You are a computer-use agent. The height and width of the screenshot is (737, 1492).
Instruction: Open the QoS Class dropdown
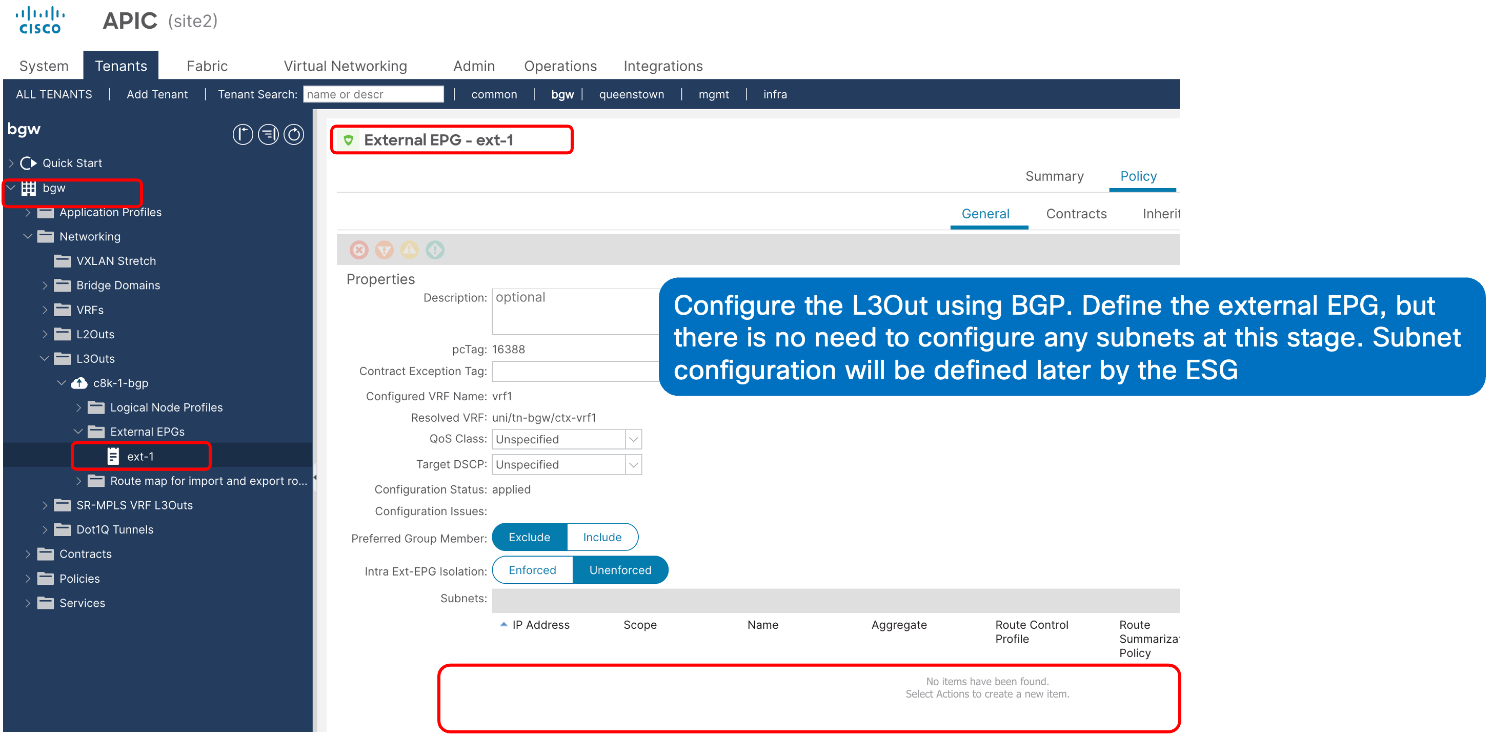coord(634,439)
